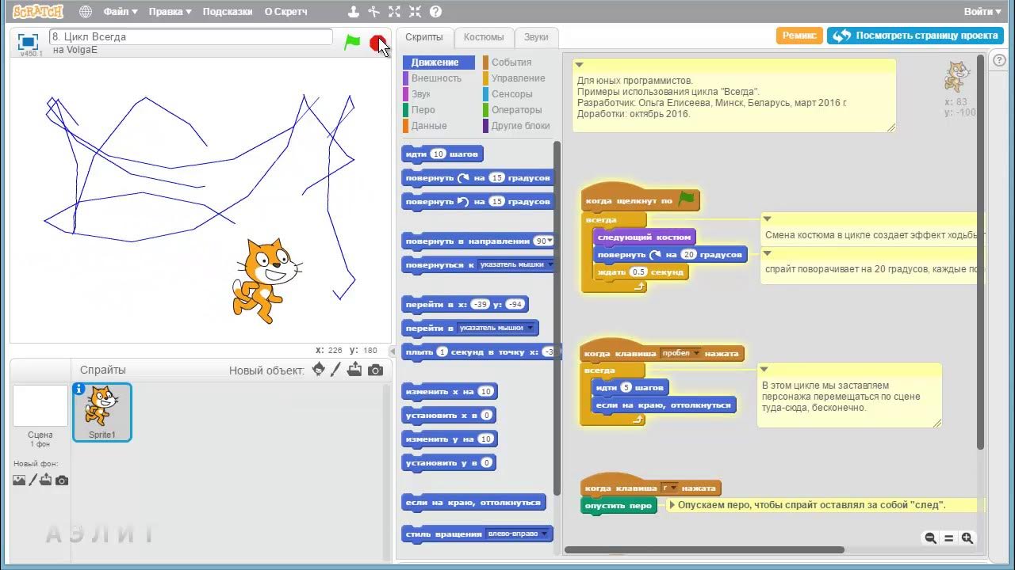Start the project with green flag
This screenshot has height=570, width=1015.
tap(352, 43)
